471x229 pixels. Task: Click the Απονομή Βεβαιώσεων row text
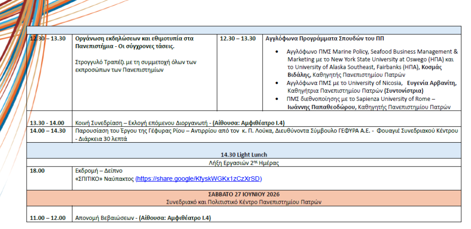(x=143, y=218)
